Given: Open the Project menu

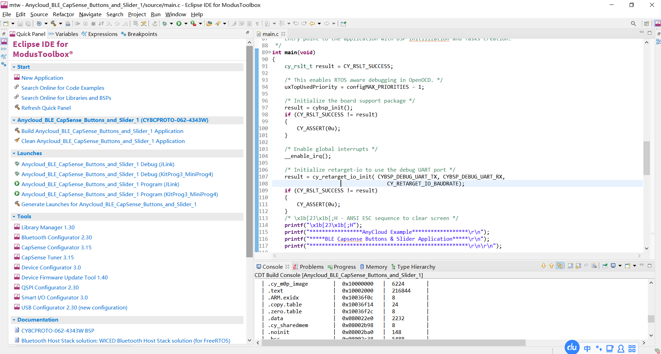Looking at the screenshot, I should click(137, 14).
